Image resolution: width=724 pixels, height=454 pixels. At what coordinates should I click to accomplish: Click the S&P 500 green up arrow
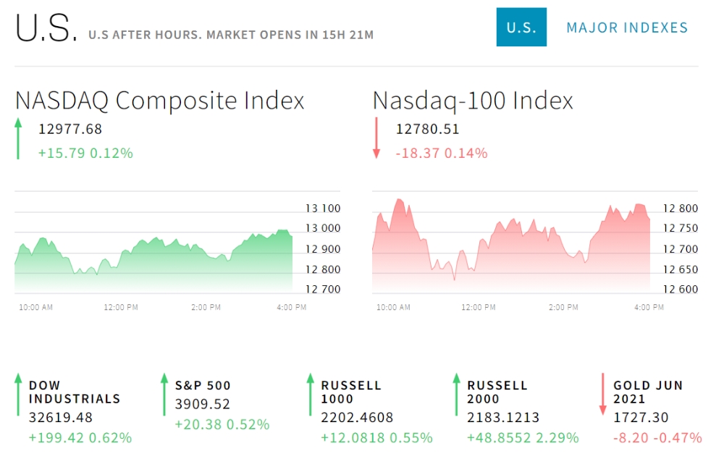coord(165,395)
